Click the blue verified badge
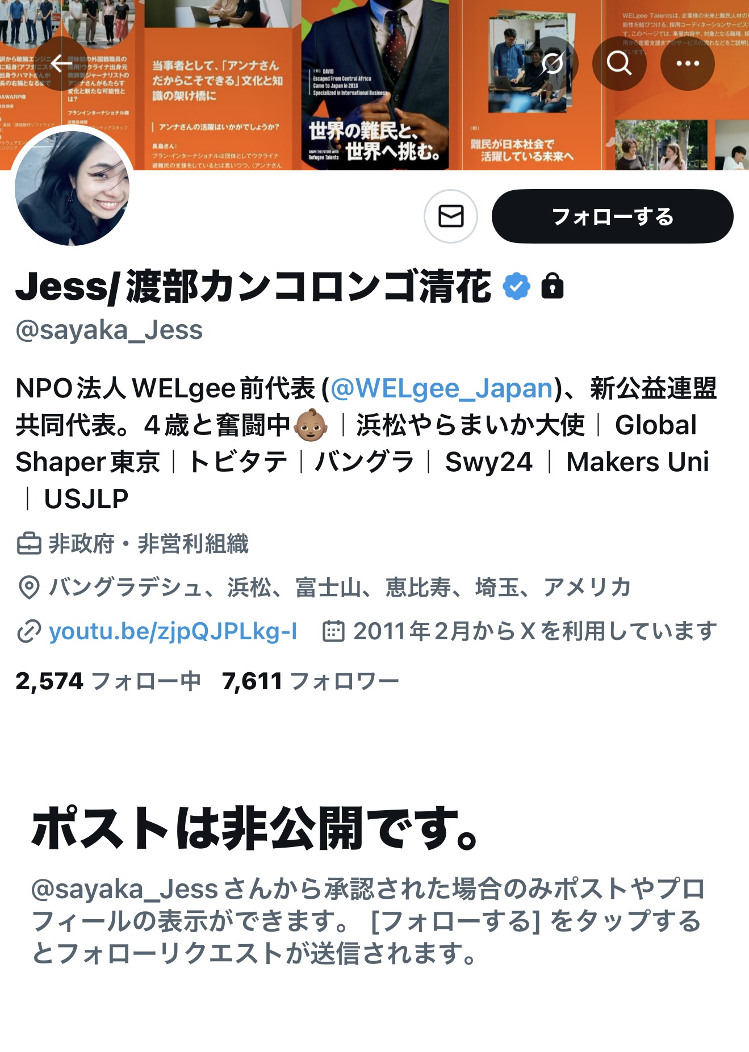The height and width of the screenshot is (1052, 749). [x=516, y=286]
